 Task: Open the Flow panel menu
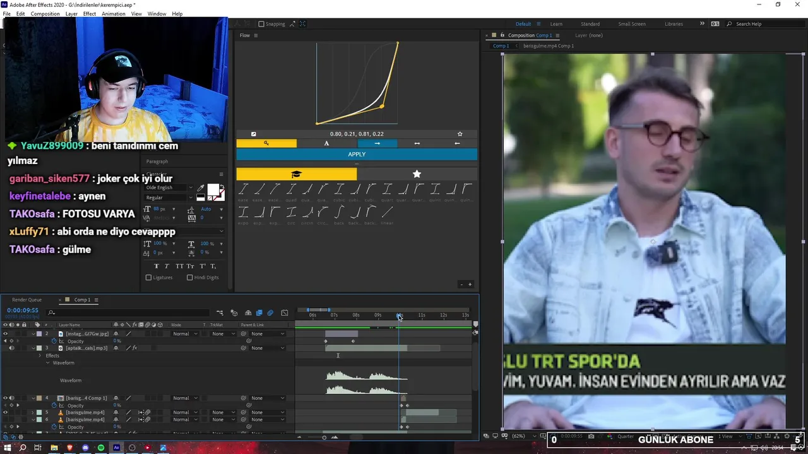click(x=256, y=35)
